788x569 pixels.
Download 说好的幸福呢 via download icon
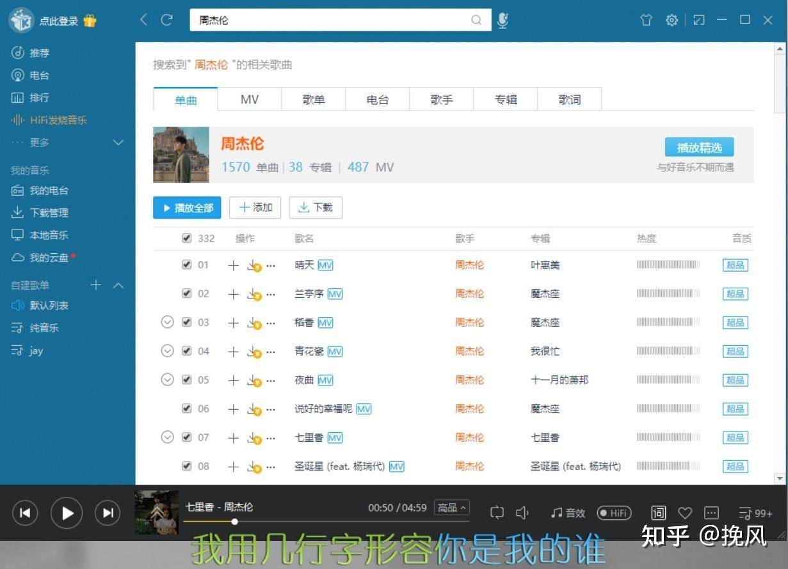[x=255, y=410]
